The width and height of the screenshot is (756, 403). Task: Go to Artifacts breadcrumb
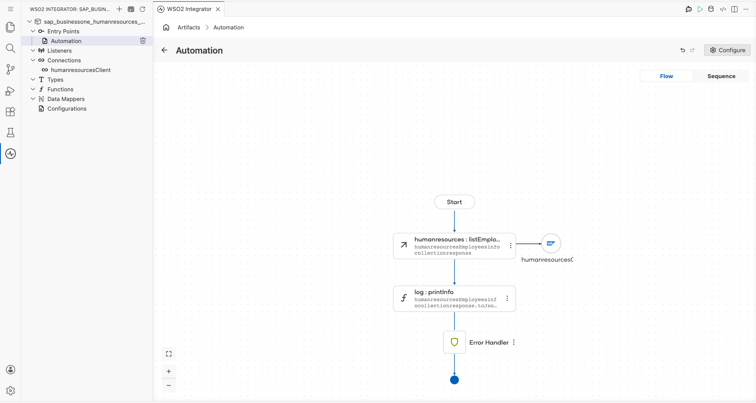pos(189,27)
